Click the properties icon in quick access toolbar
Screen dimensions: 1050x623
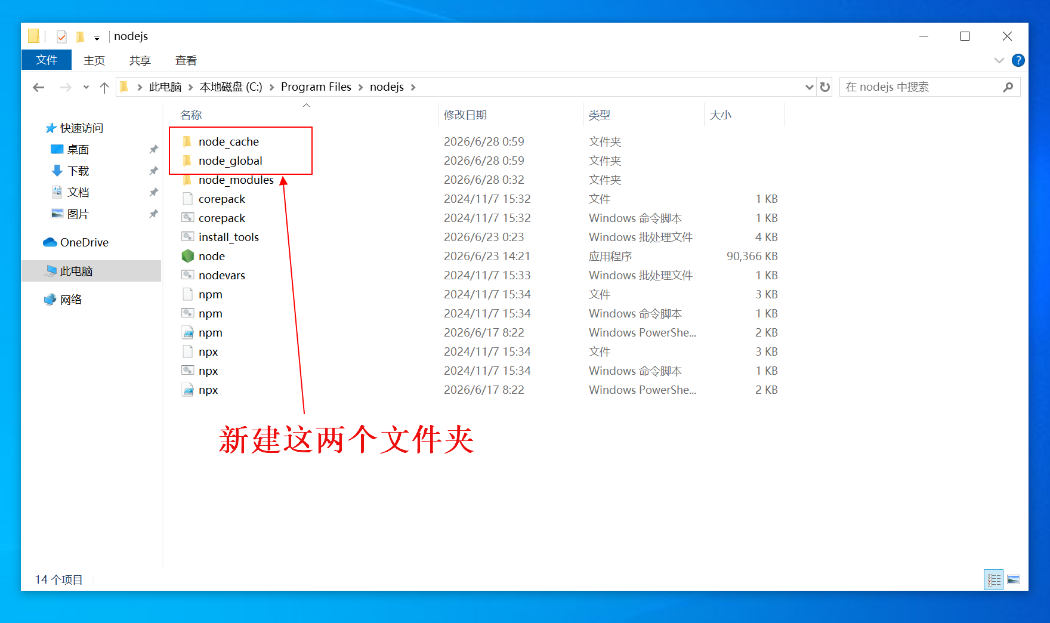(x=61, y=36)
